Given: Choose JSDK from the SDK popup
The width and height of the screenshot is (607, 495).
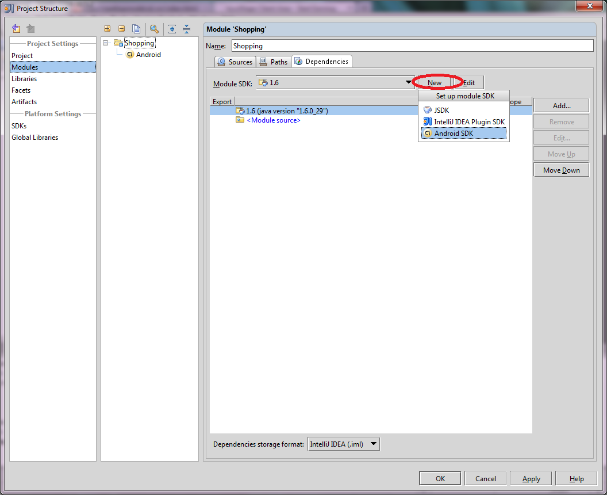Looking at the screenshot, I should pyautogui.click(x=464, y=110).
